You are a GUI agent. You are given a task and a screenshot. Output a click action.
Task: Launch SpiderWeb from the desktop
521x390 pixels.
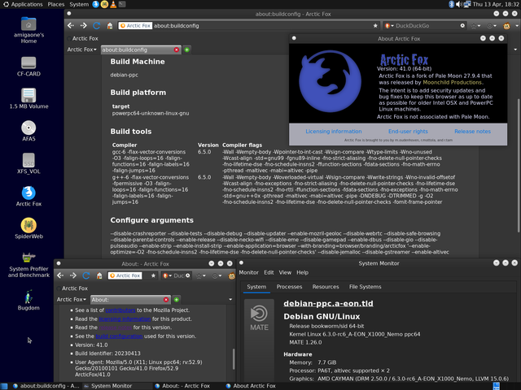[28, 228]
